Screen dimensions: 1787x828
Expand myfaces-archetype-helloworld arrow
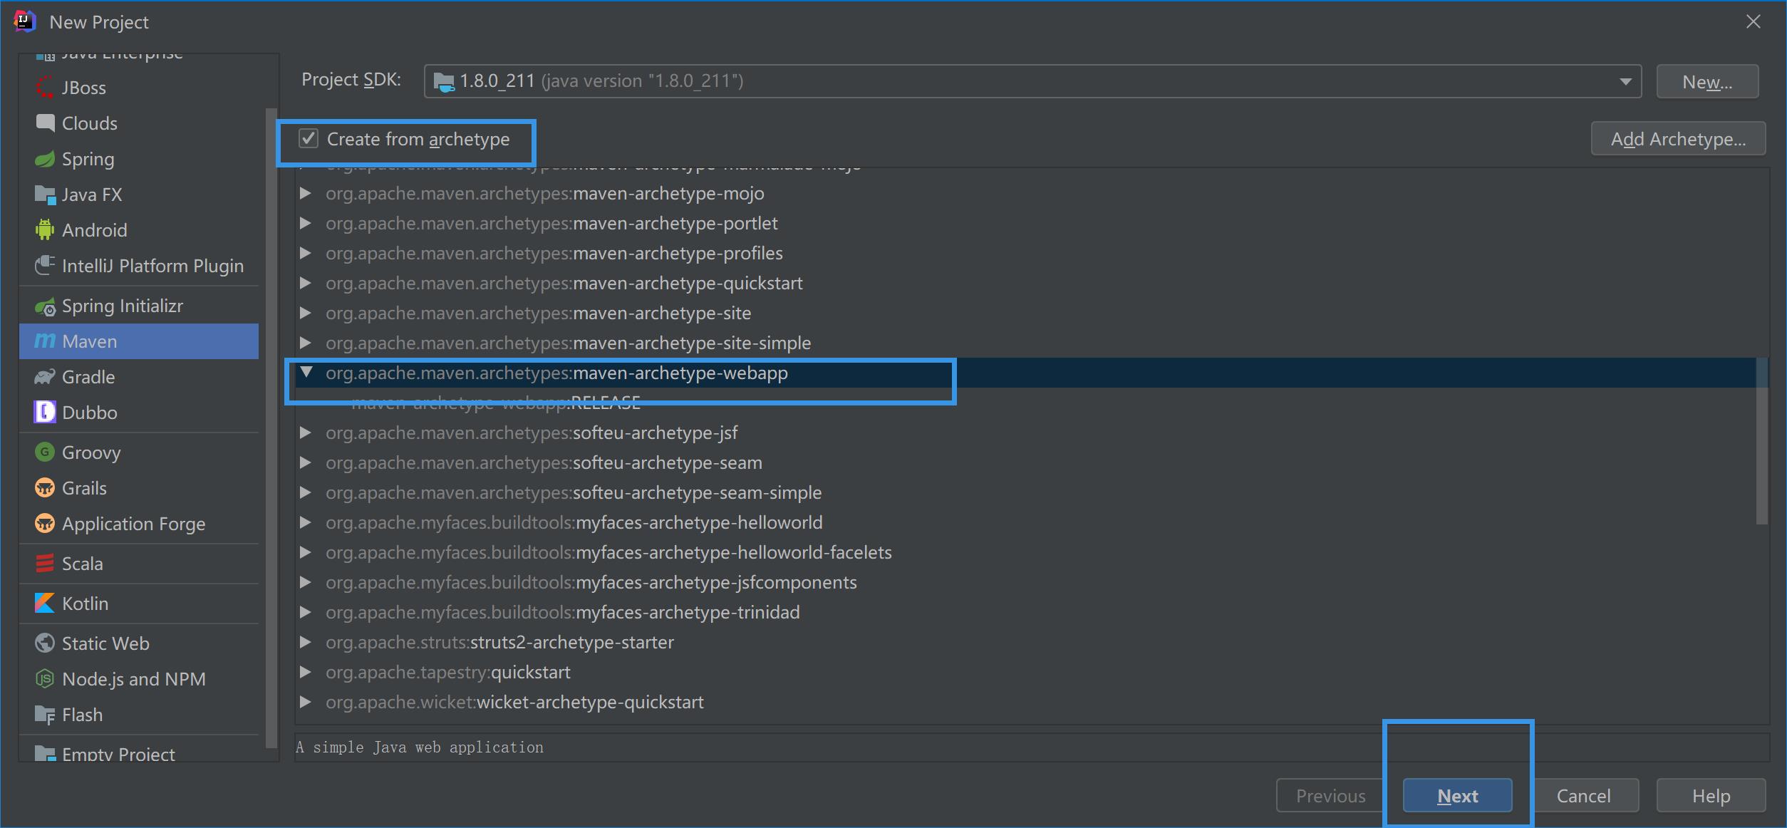tap(306, 522)
